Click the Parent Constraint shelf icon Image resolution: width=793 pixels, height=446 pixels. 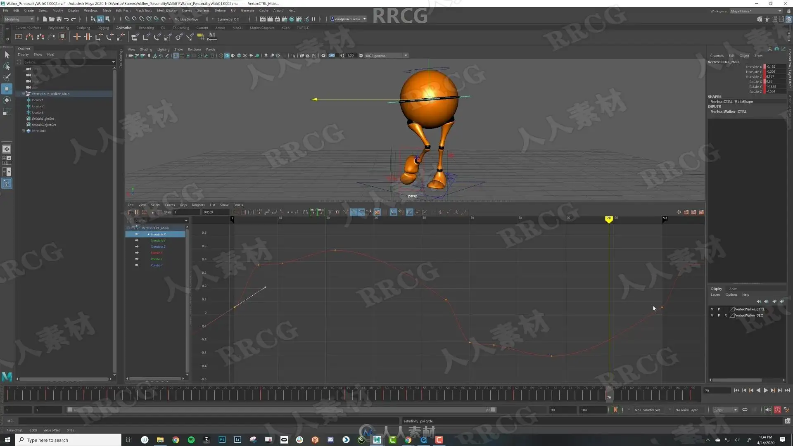point(135,37)
